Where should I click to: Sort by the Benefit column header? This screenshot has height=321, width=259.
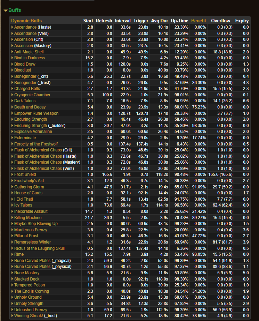click(199, 21)
